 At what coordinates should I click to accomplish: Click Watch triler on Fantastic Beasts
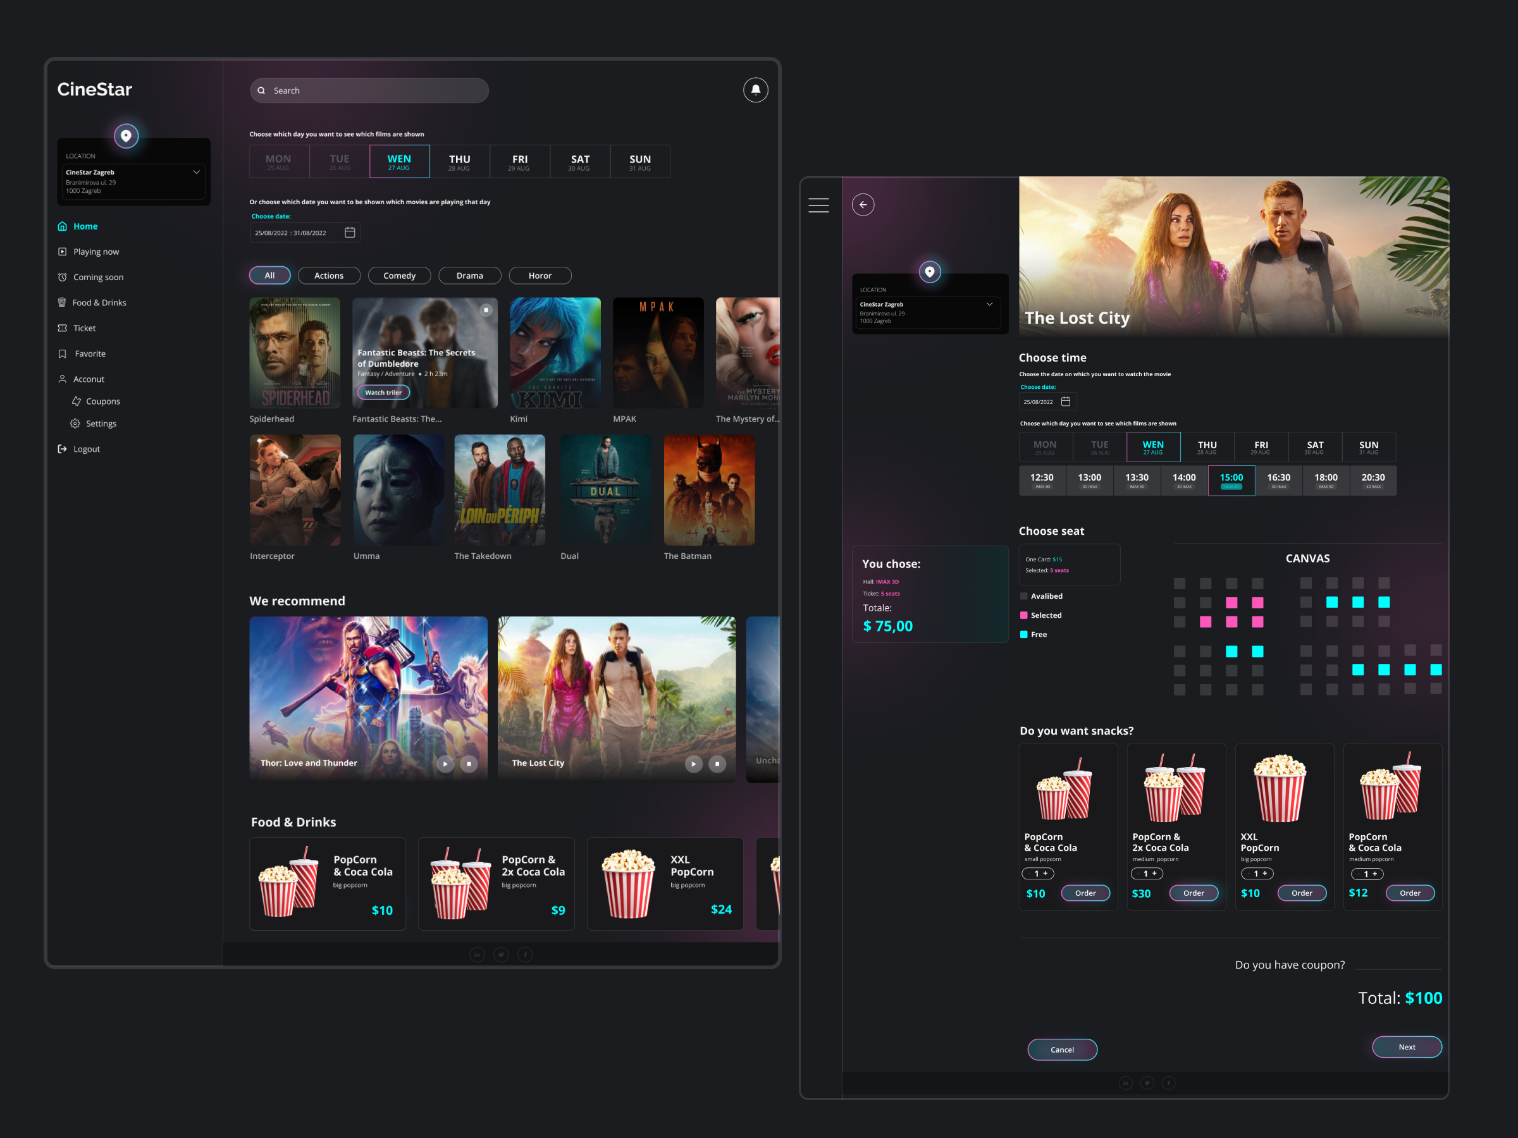pos(383,393)
